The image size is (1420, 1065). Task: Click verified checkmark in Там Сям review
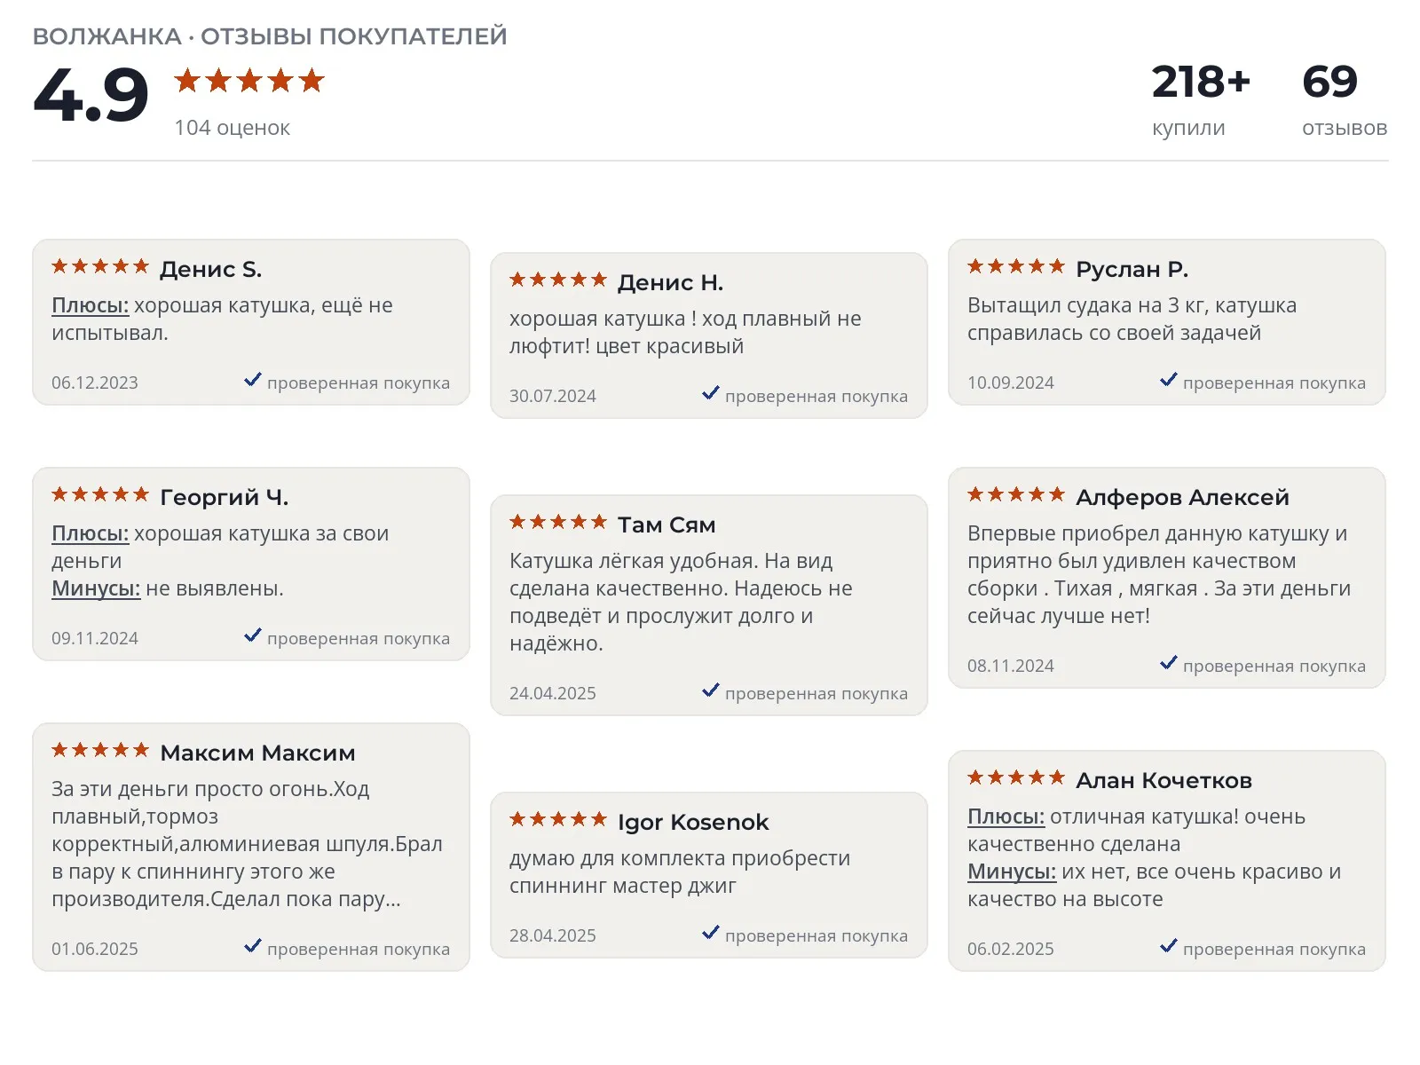coord(710,690)
